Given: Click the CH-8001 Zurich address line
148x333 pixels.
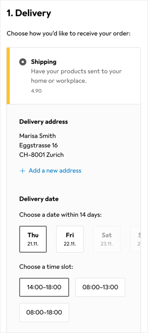Looking at the screenshot, I should click(42, 155).
